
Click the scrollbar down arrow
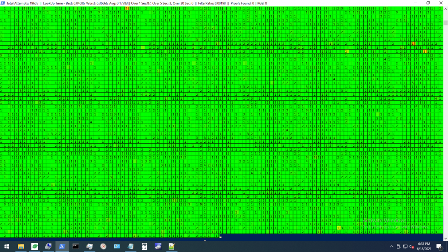pos(445,238)
